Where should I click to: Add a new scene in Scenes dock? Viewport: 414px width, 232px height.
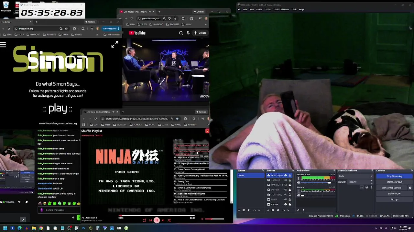(239, 210)
